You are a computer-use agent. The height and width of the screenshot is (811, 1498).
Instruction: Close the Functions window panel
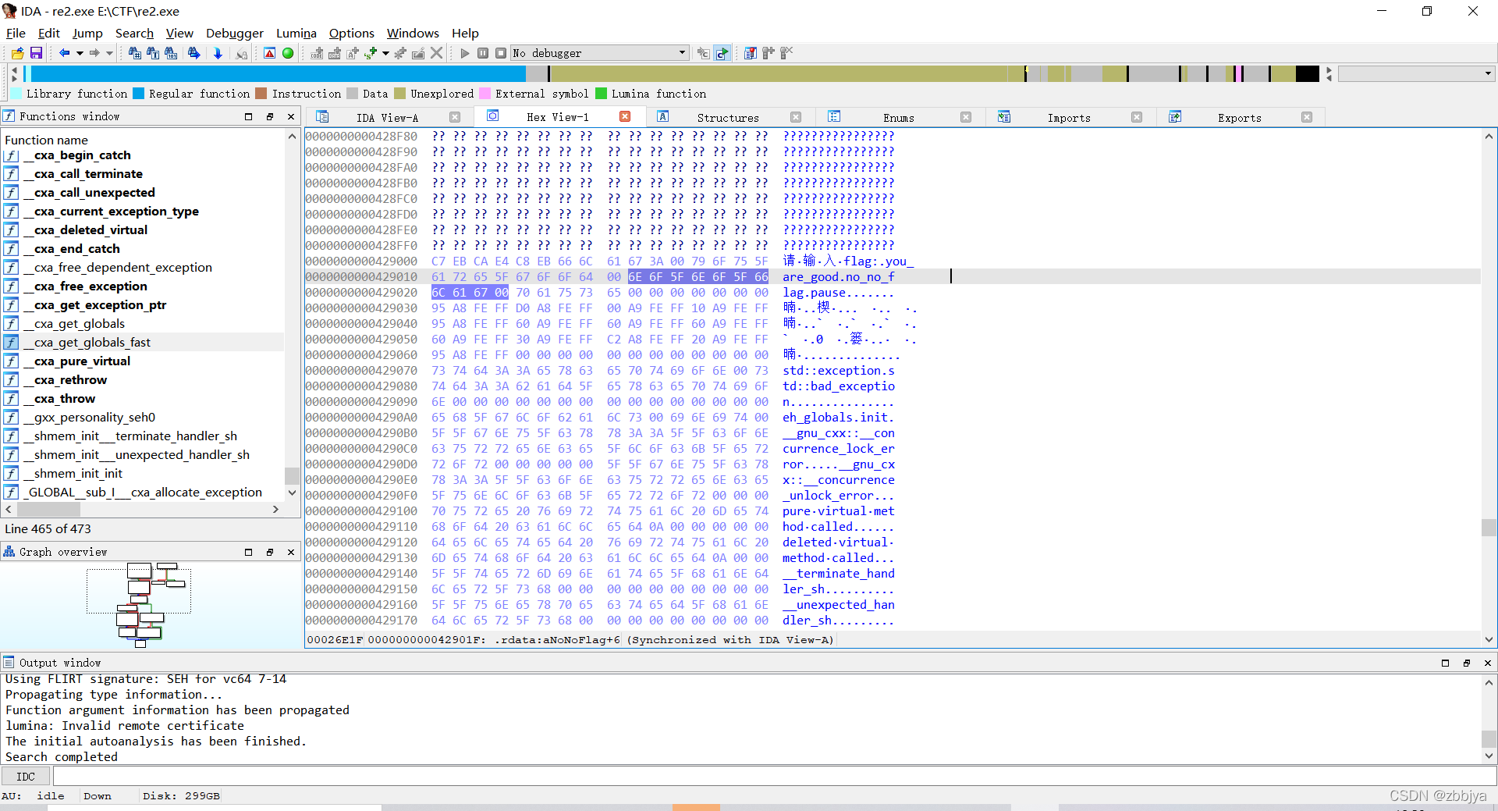pos(291,116)
